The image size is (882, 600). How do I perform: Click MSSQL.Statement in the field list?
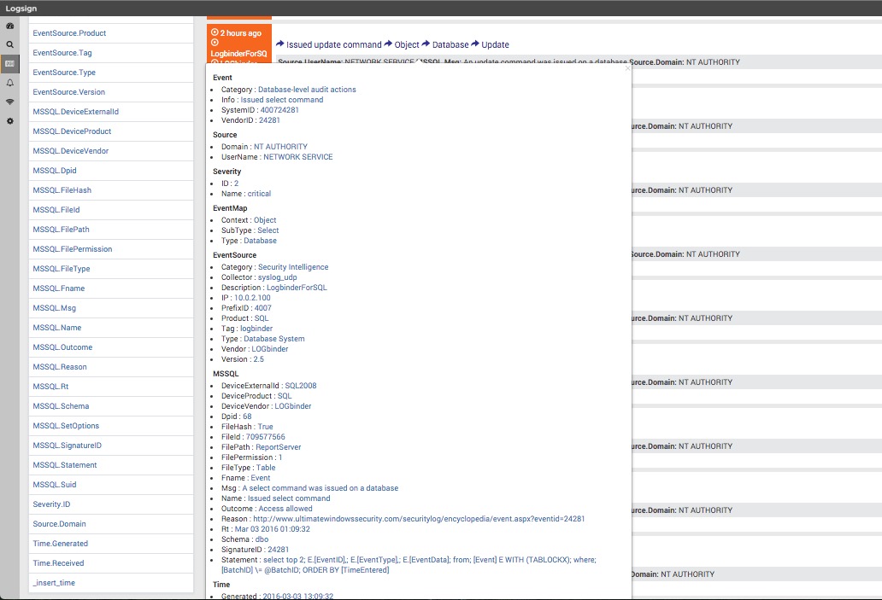(x=111, y=466)
